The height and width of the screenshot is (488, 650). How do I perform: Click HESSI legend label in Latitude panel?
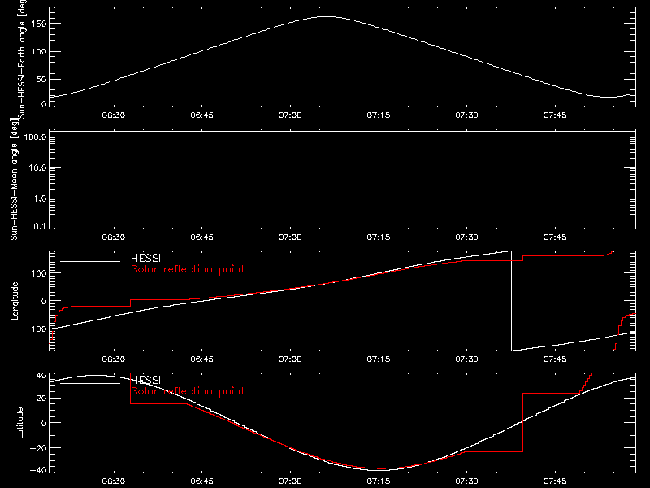pyautogui.click(x=145, y=380)
